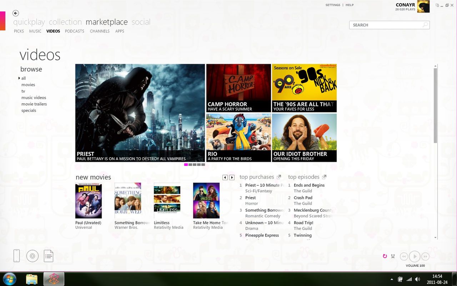Browse the movies category
457x286 pixels.
click(28, 85)
